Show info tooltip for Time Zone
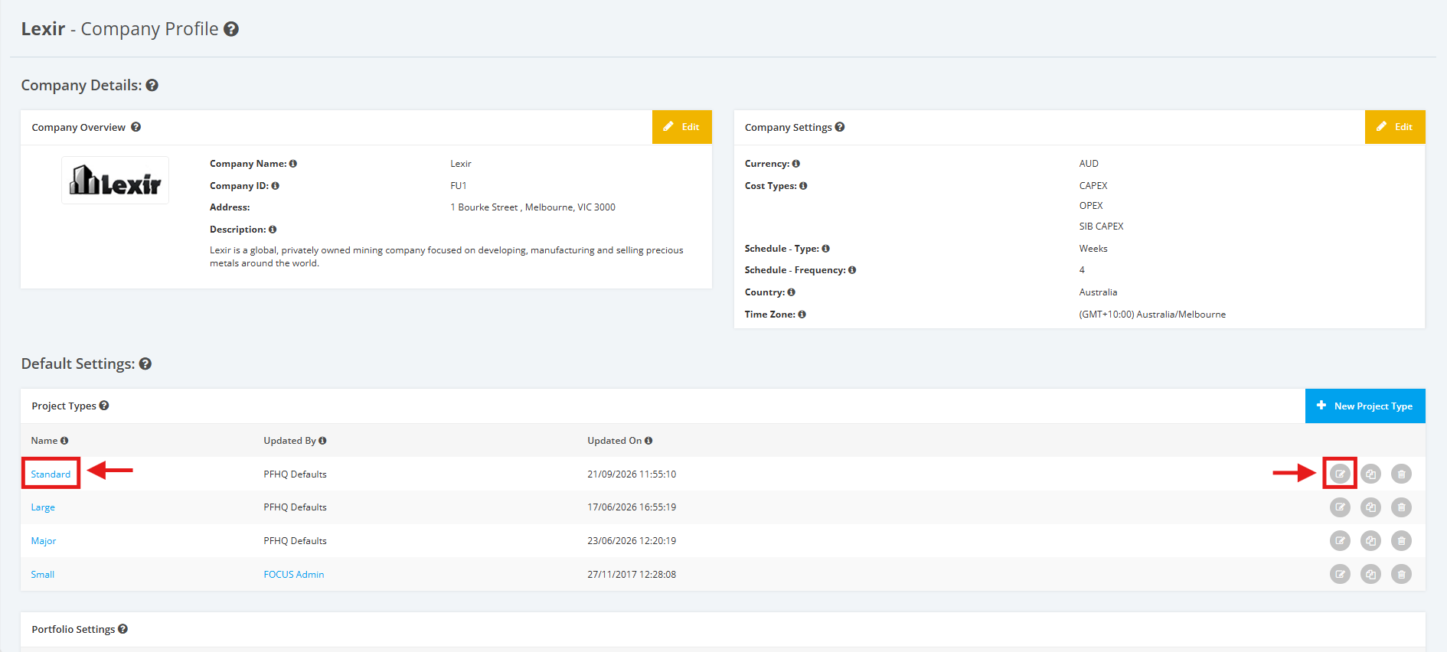This screenshot has width=1447, height=652. click(x=802, y=315)
